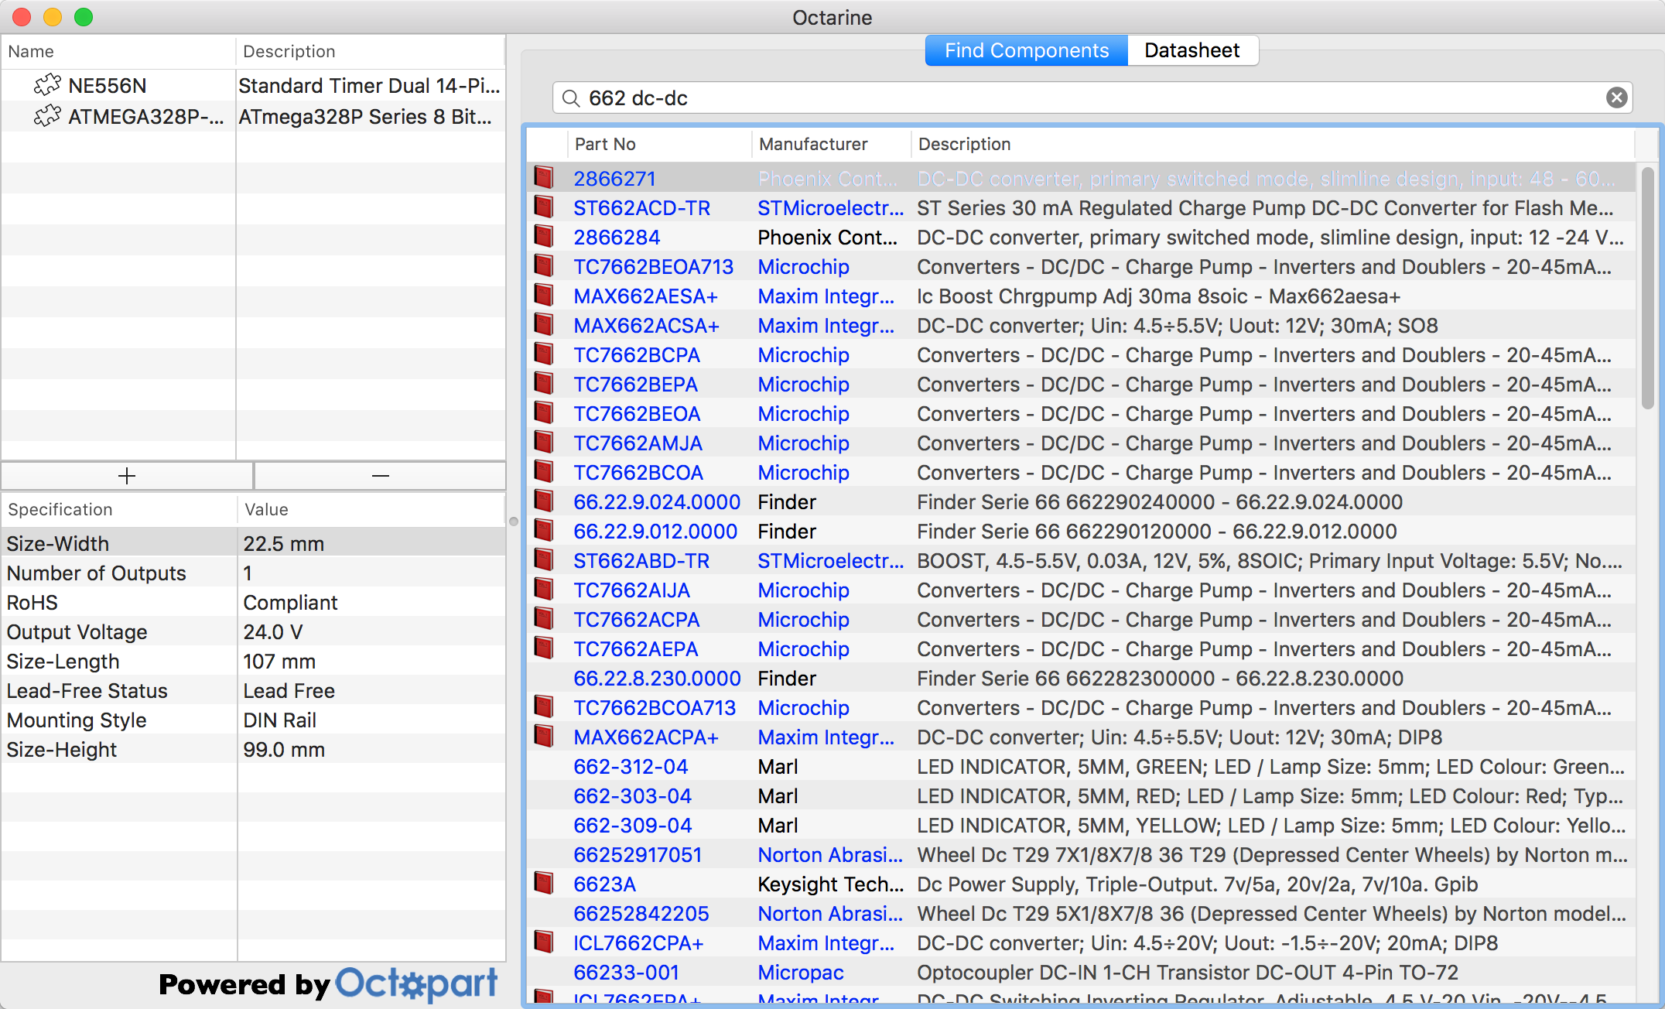The width and height of the screenshot is (1665, 1009).
Task: Sort by the Manufacturer column header
Action: pyautogui.click(x=813, y=144)
